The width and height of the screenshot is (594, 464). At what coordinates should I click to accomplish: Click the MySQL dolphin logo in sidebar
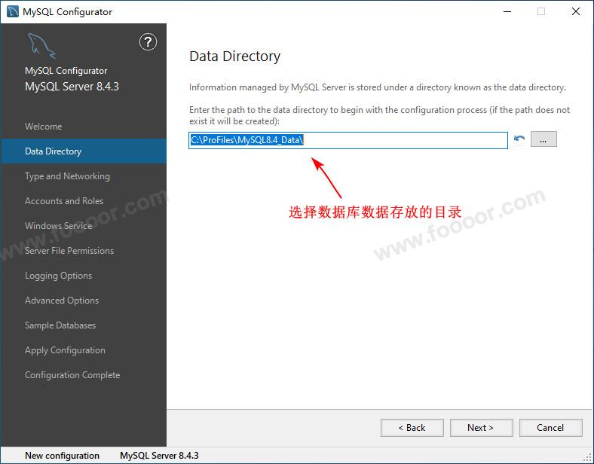41,47
